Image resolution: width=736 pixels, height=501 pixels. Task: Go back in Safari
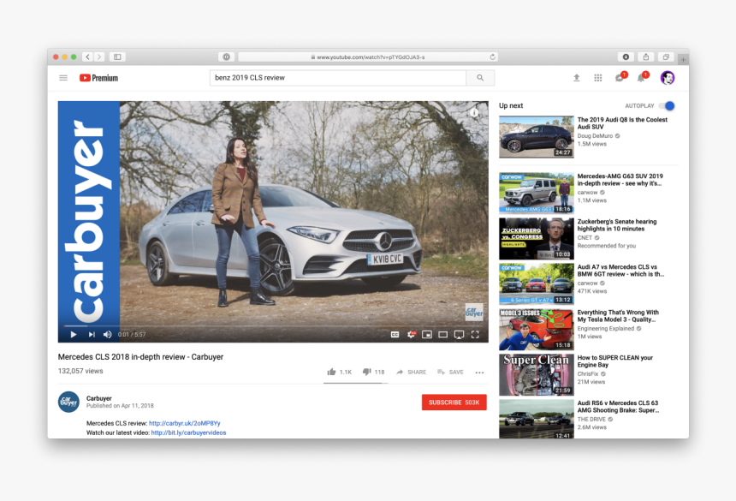pos(88,57)
